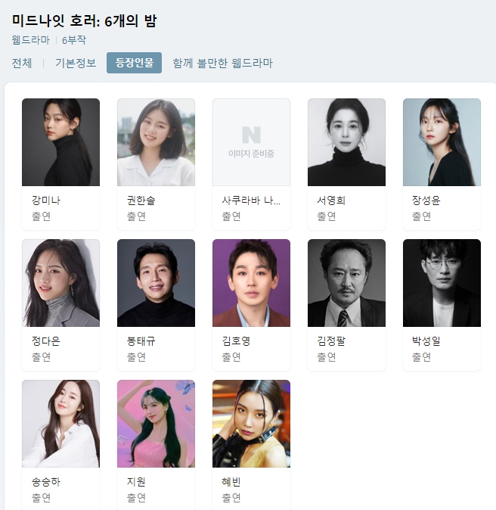Click the 웹드라마 category label
Image resolution: width=496 pixels, height=510 pixels.
(30, 40)
